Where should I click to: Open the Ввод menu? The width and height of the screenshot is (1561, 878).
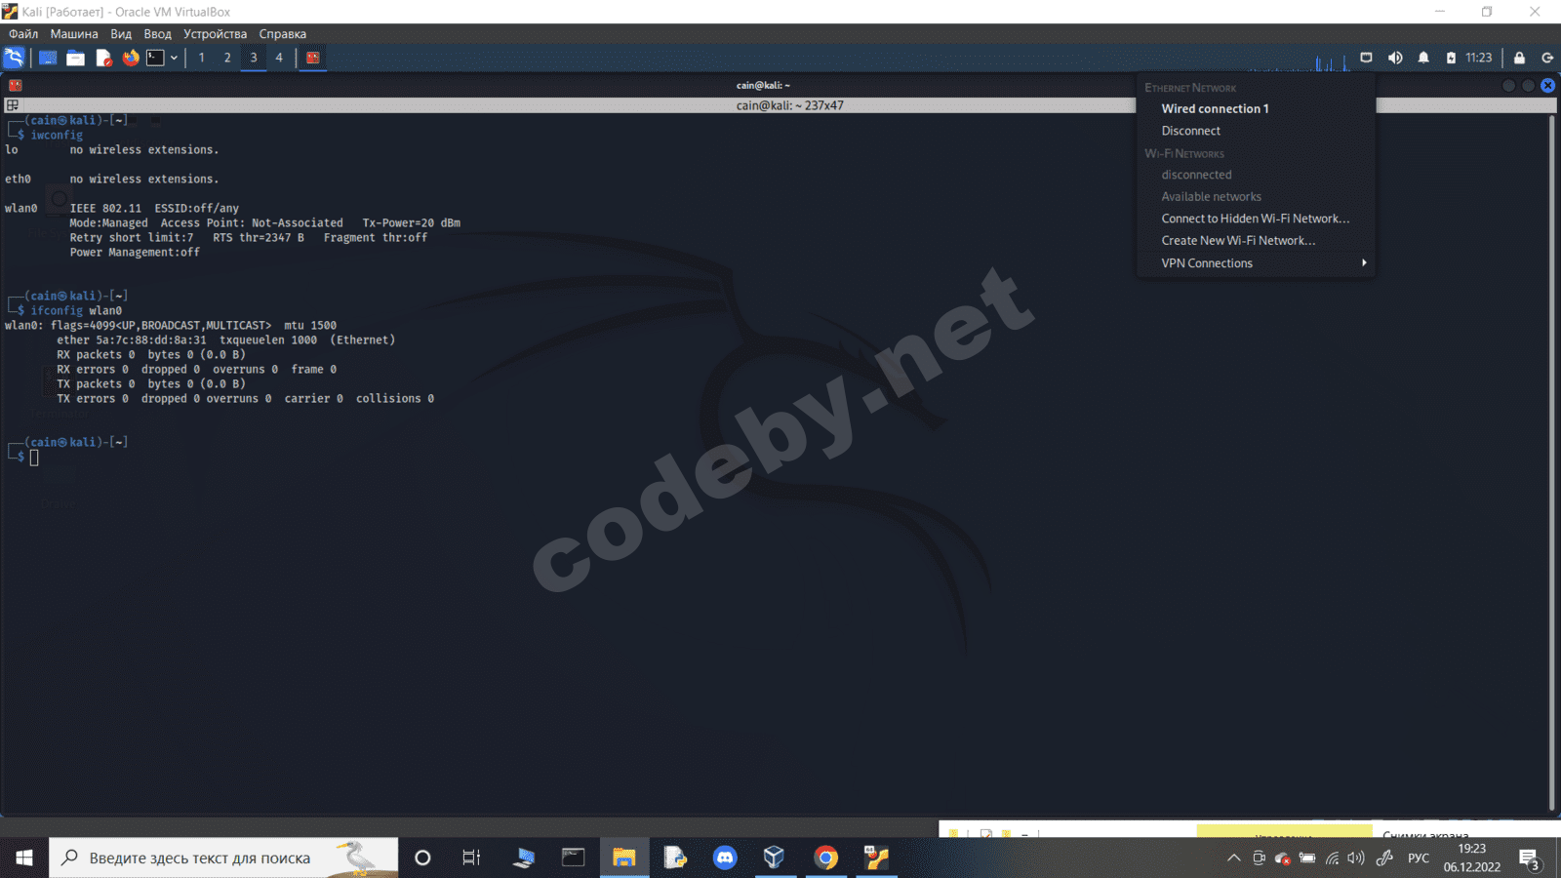coord(157,34)
